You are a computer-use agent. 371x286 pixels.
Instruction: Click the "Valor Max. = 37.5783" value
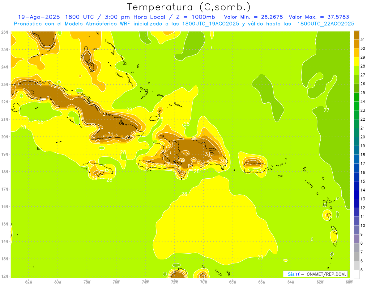pyautogui.click(x=319, y=17)
